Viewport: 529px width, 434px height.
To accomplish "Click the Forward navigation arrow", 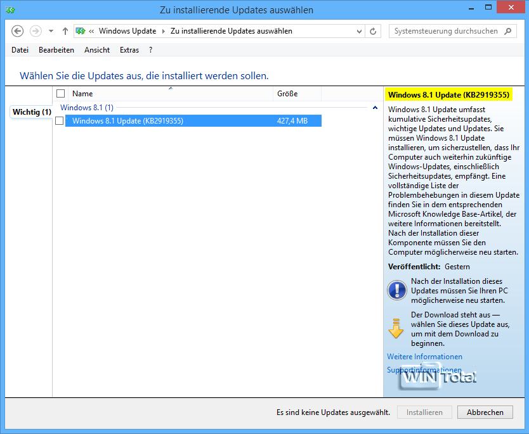I will tap(36, 31).
